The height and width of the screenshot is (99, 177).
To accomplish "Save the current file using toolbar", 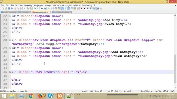I will [x=9, y=9].
